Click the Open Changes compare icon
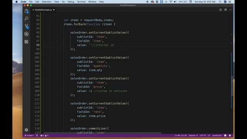 point(220,10)
